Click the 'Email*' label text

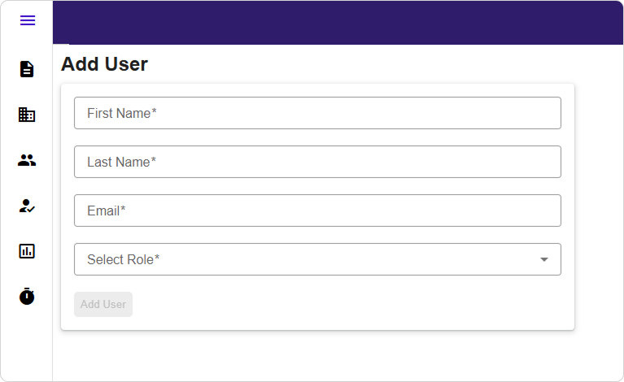[x=106, y=211]
